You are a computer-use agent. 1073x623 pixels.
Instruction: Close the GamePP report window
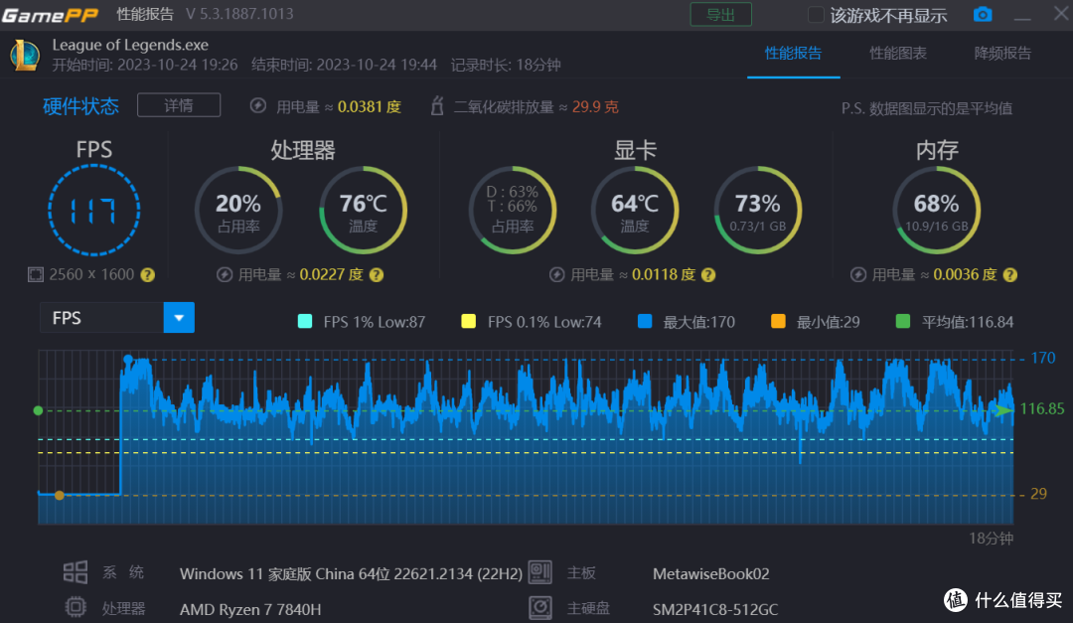[1061, 14]
